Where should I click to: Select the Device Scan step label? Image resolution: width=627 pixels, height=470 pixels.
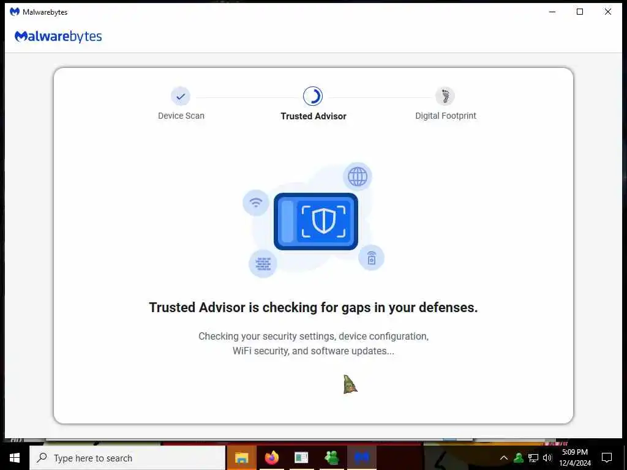coord(181,116)
